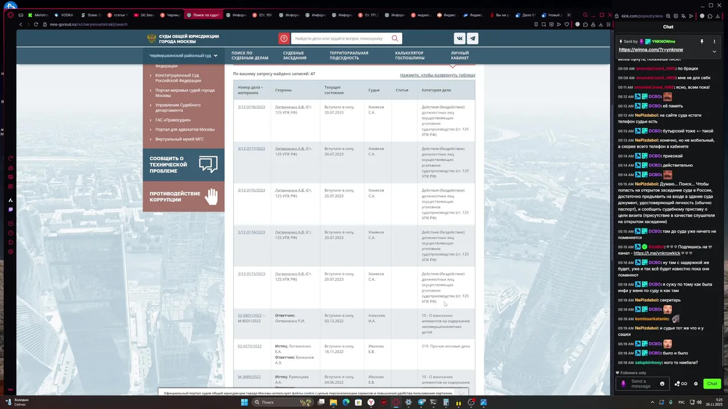Open the emoji picker in the chat input
The width and height of the screenshot is (728, 409).
(x=662, y=383)
